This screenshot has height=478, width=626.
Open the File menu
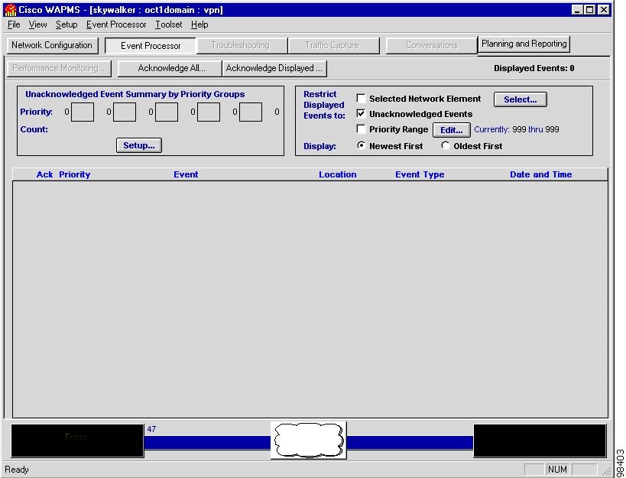14,24
